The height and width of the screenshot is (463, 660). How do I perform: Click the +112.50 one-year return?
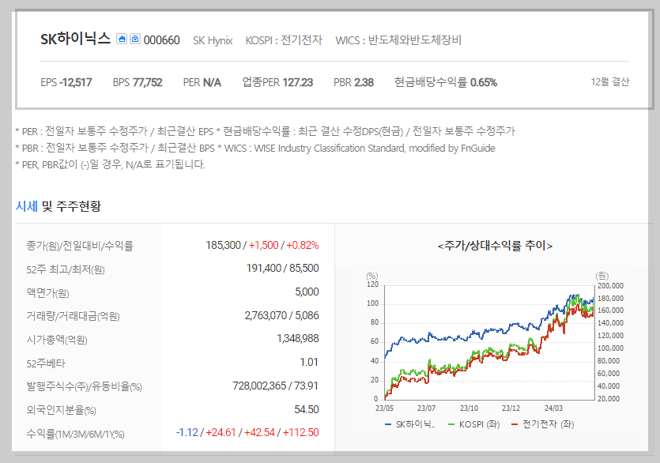pyautogui.click(x=300, y=432)
